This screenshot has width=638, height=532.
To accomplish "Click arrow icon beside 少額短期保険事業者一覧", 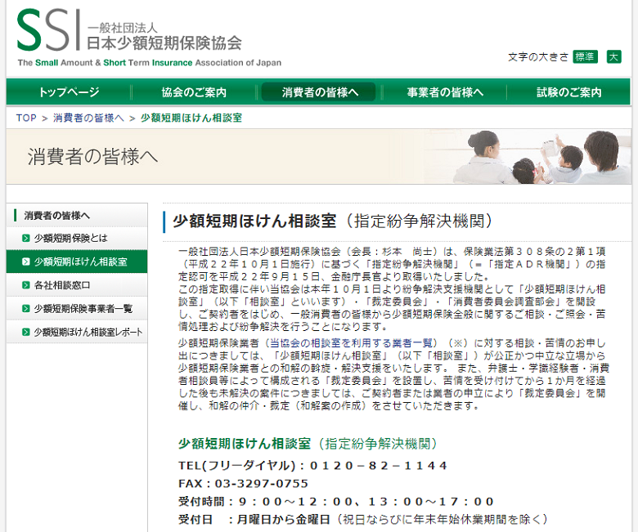I will point(25,309).
